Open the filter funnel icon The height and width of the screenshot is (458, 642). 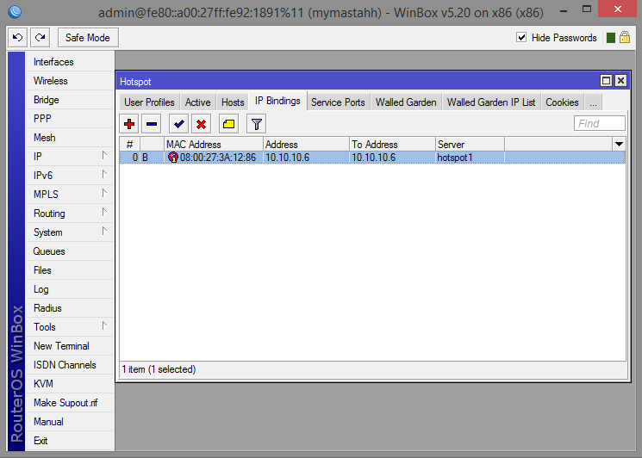pos(256,124)
